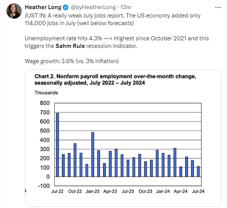
Task: Open Heather Long's profile picture
Action: (14, 11)
